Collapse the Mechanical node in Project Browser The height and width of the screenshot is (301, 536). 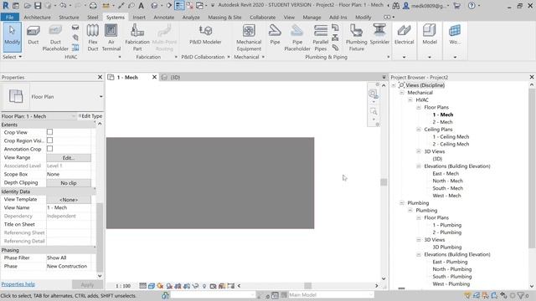pos(402,93)
